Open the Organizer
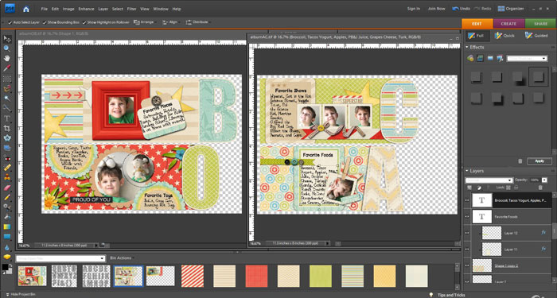This screenshot has width=557, height=298. click(x=511, y=9)
